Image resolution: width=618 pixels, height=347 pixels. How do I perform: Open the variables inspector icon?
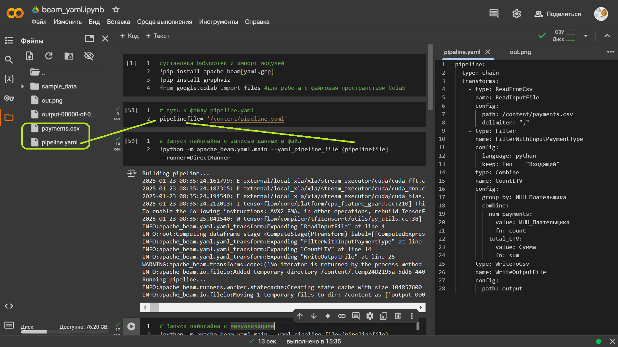point(9,78)
